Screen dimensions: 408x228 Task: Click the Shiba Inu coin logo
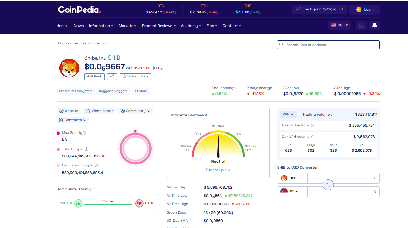point(69,68)
